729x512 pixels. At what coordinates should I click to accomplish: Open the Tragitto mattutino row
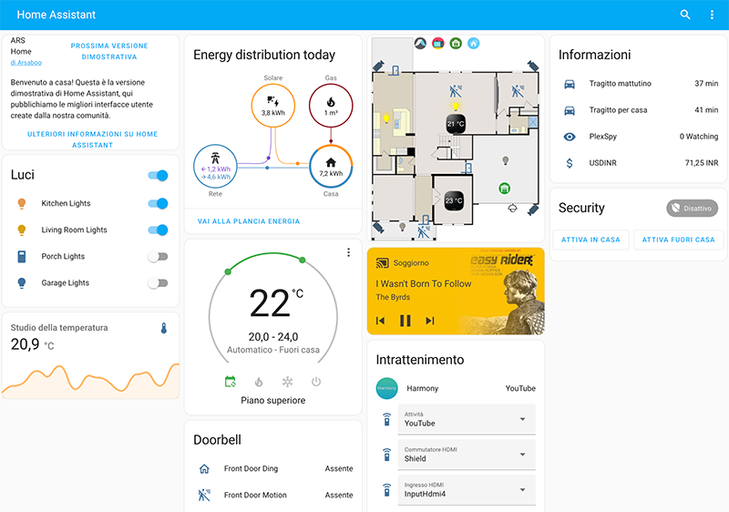coord(639,84)
